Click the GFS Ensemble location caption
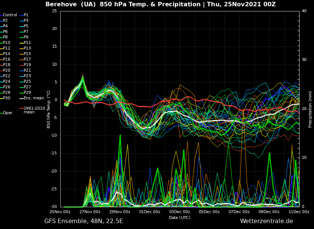This screenshot has height=229, width=314. [x=83, y=221]
